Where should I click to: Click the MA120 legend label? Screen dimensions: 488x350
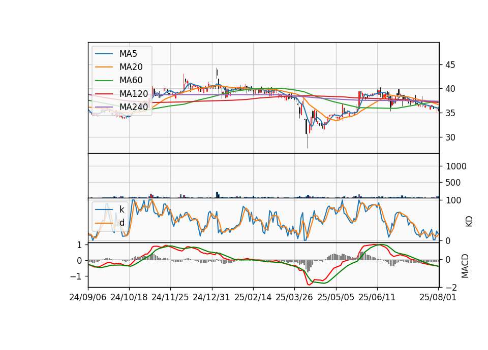(134, 93)
